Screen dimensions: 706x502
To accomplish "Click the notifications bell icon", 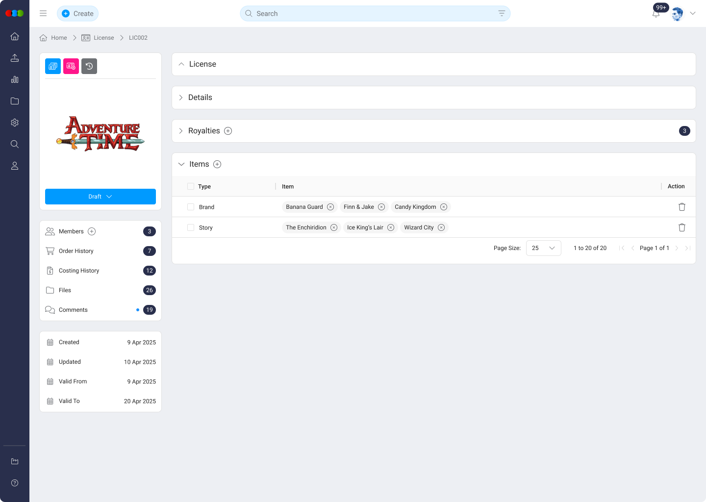I will (656, 14).
